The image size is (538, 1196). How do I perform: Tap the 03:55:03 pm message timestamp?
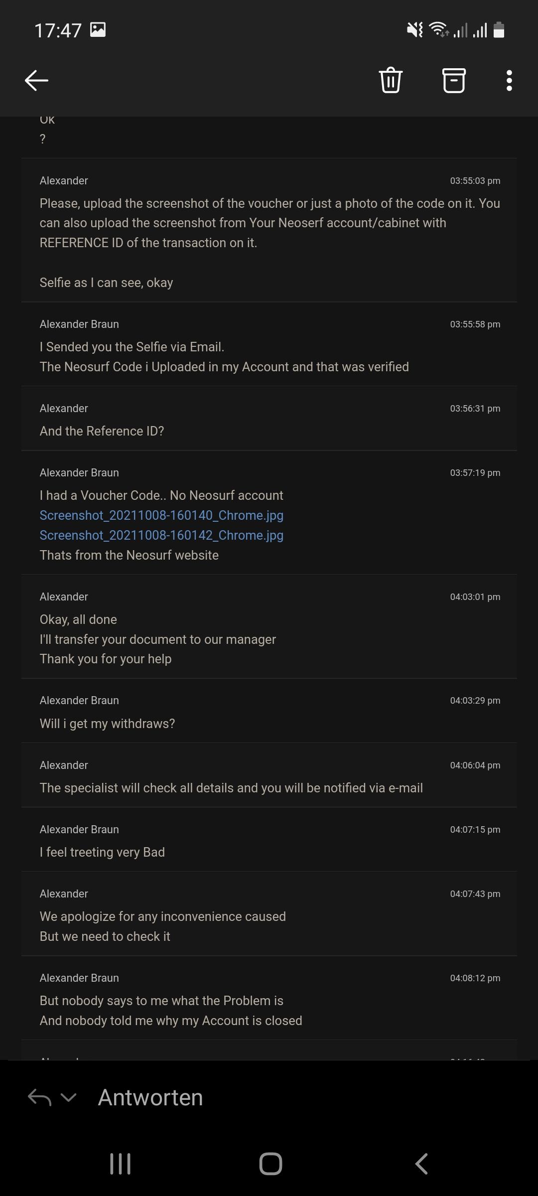click(475, 181)
